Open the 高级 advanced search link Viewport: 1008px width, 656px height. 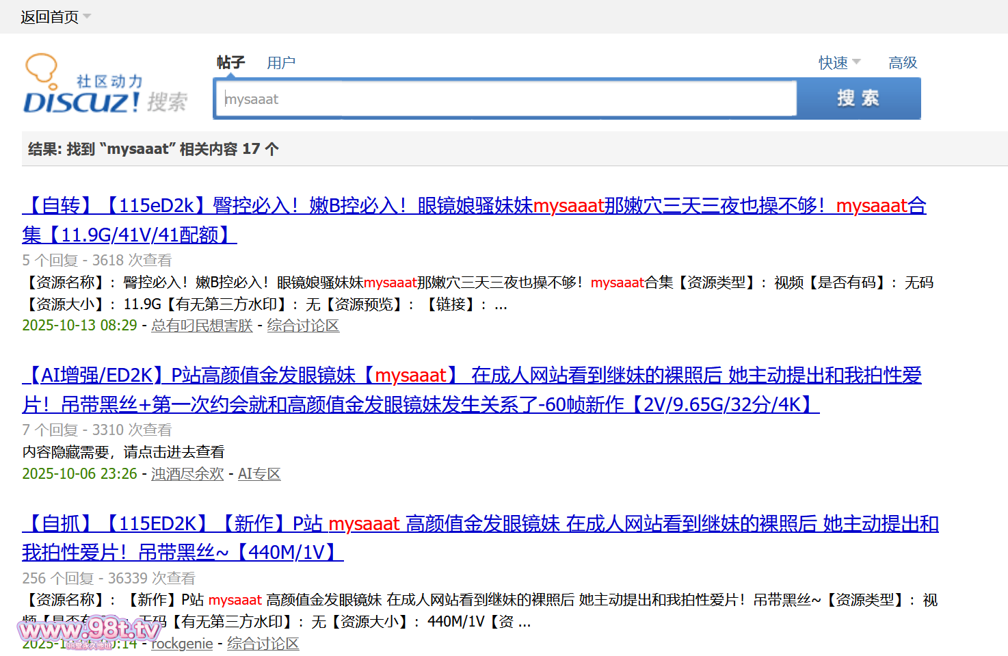(x=902, y=63)
